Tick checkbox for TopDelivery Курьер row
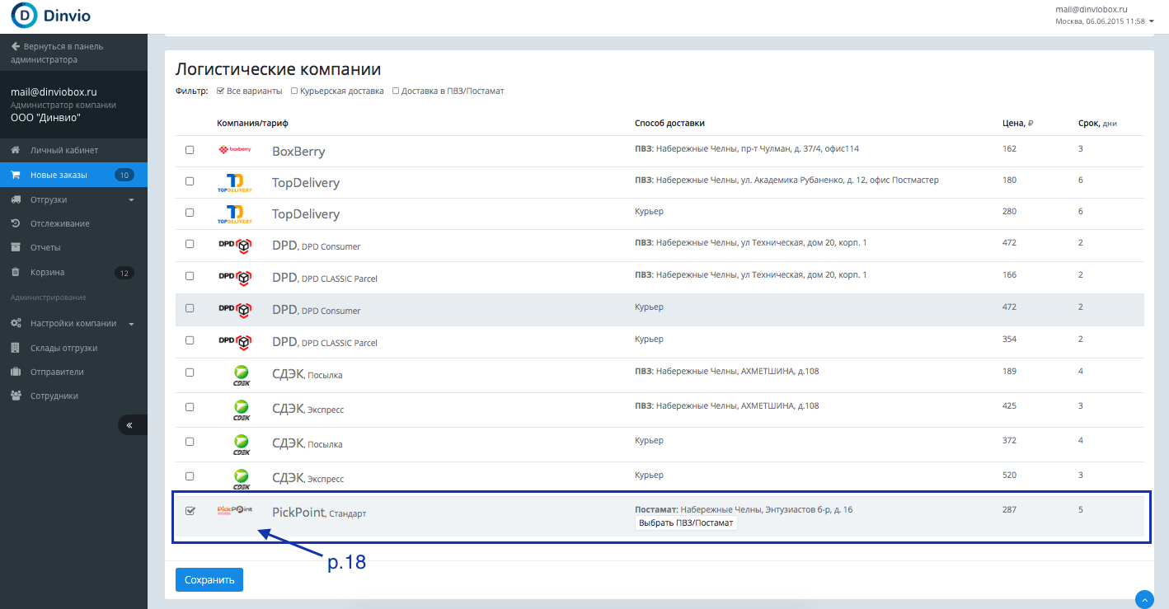Screen dimensions: 1169x609 click(x=190, y=213)
